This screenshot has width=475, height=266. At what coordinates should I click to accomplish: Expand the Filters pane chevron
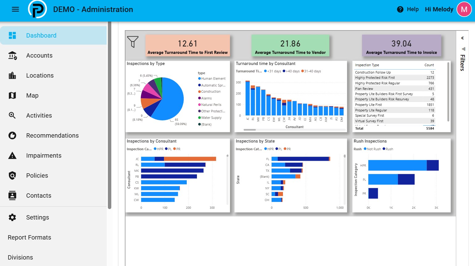pyautogui.click(x=462, y=38)
